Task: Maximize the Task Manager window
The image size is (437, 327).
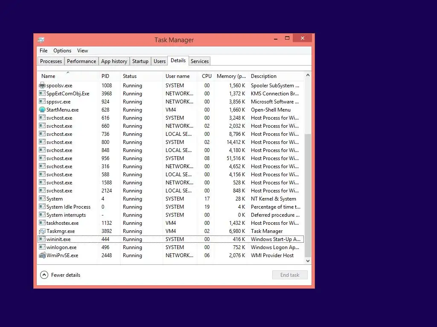Action: point(287,38)
